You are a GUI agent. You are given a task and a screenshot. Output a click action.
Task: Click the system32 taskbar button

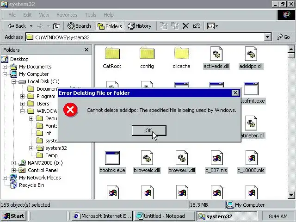coord(227,216)
